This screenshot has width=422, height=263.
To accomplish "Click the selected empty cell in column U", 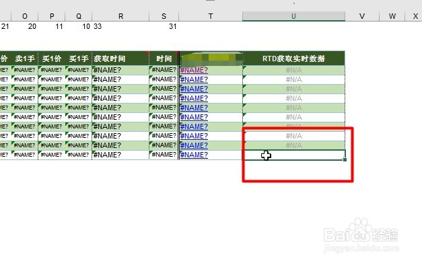I will (x=293, y=155).
